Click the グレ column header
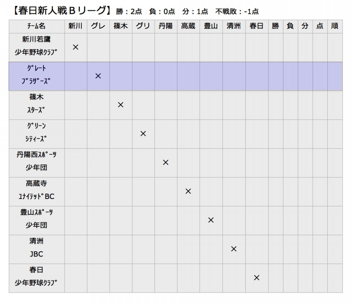Viewport: 352px width, 303px height. [x=98, y=26]
